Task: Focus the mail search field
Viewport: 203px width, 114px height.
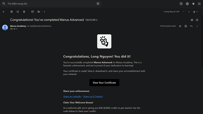Action: click(51, 4)
